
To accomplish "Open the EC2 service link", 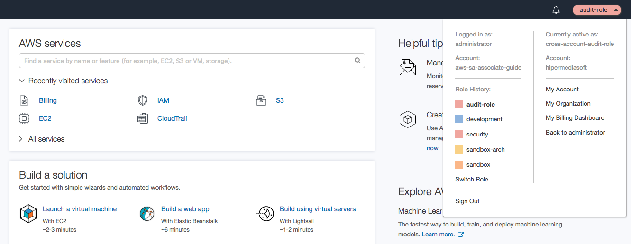I will [45, 118].
